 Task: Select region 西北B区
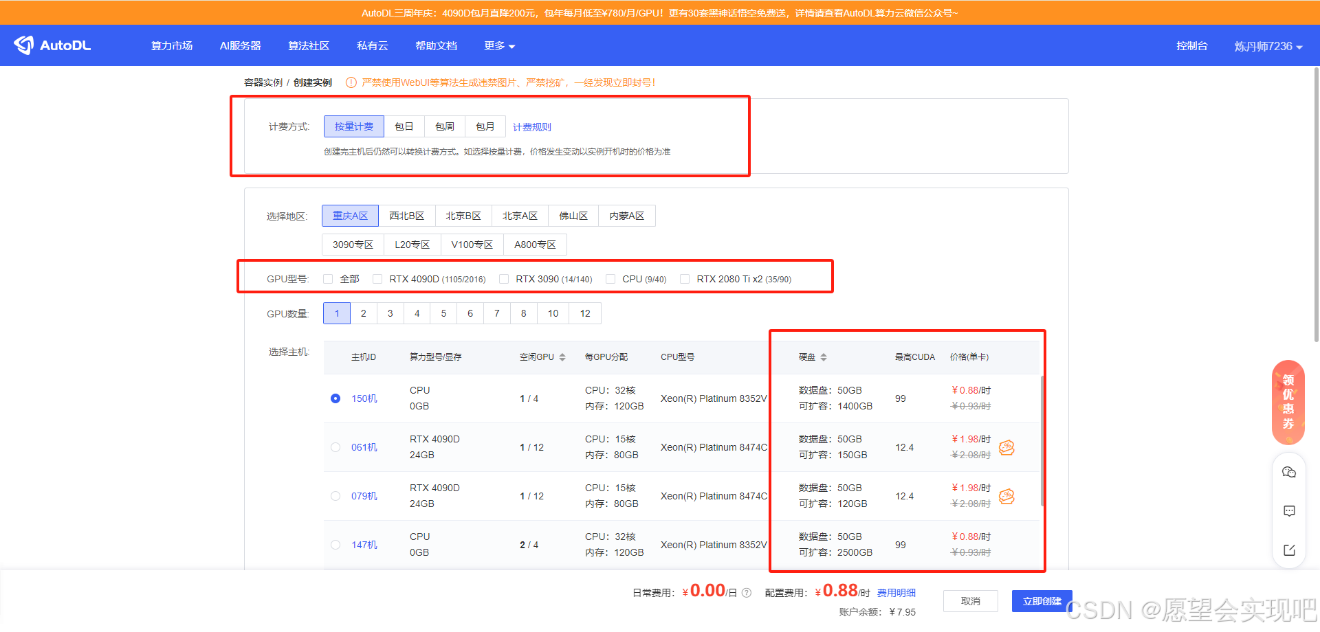407,216
